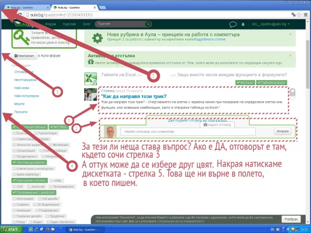The image size is (311, 233).
Task: Show Моите questions
Action: (19, 104)
